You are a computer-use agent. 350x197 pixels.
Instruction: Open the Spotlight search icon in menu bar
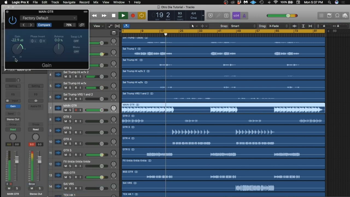[329, 2]
